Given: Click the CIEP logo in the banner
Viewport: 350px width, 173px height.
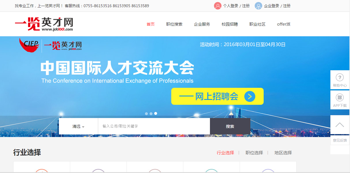Looking at the screenshot, I should 29,45.
